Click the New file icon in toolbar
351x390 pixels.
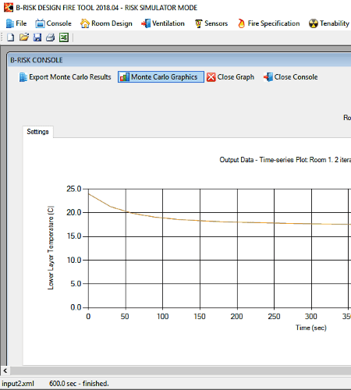click(11, 37)
